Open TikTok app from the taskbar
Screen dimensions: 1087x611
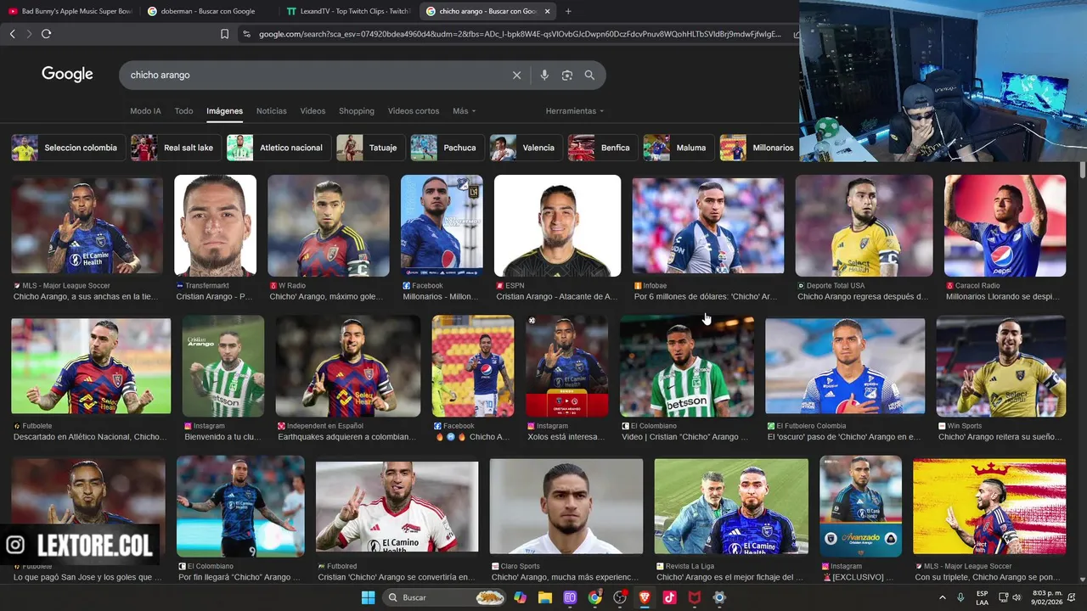(x=669, y=597)
